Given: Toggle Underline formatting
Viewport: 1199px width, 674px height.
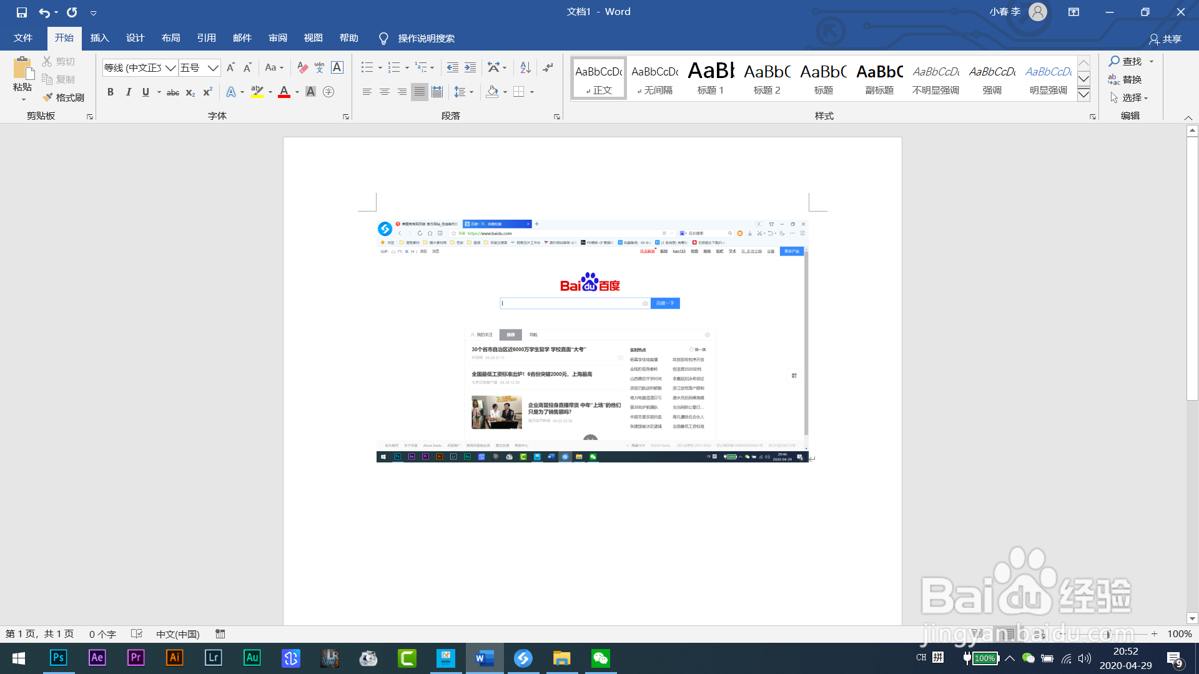Looking at the screenshot, I should pyautogui.click(x=146, y=92).
